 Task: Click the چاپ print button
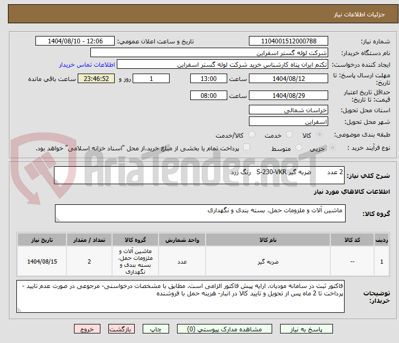(156, 329)
